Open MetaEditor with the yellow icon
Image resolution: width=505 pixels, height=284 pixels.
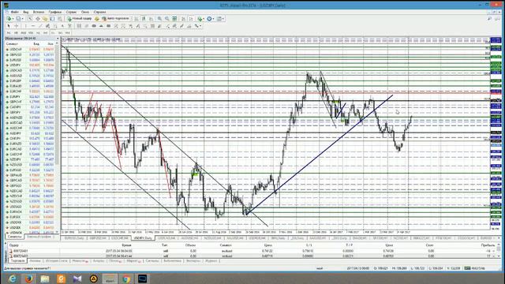point(96,19)
